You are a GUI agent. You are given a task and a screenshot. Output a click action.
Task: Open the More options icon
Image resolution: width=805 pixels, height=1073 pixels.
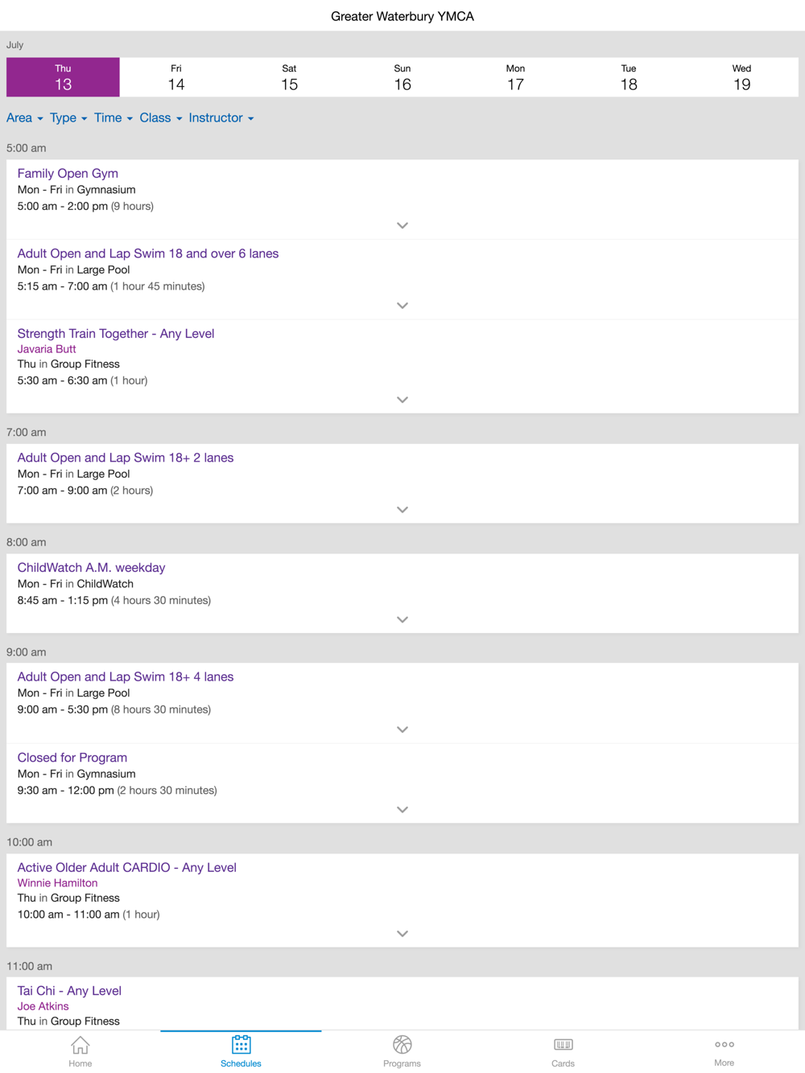pos(724,1045)
